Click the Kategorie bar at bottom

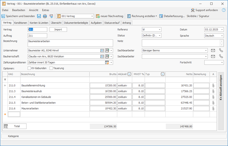coord(114,136)
